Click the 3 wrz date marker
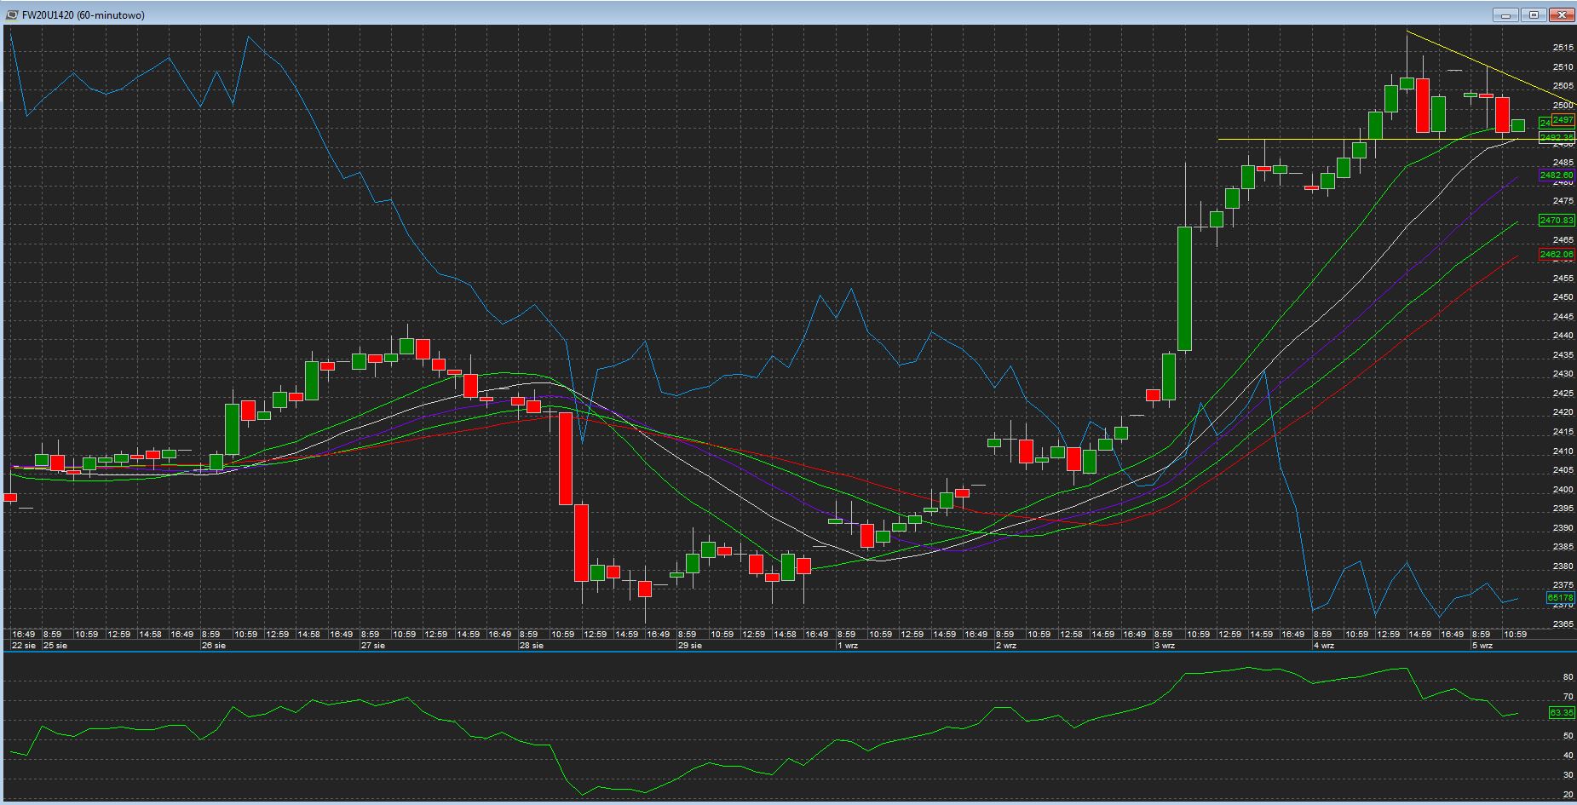 (1165, 646)
